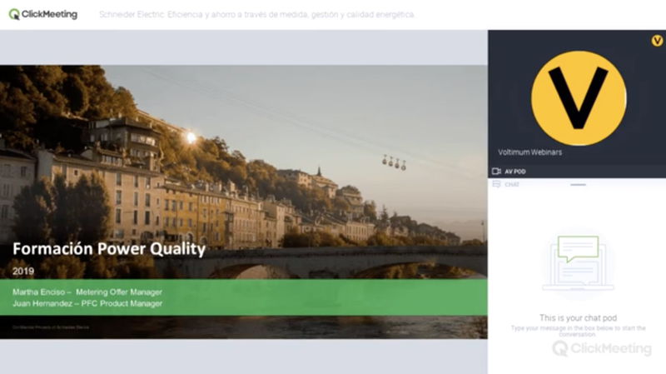Click the 'Formación Power Quality' slide title
The height and width of the screenshot is (374, 666).
tap(109, 249)
